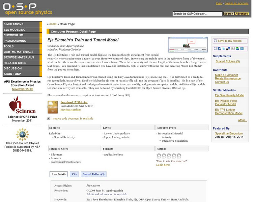Image resolution: width=253 pixels, height=202 pixels.
Task: Open the JS/HTML MATERIALS menu
Action: click(x=22, y=52)
